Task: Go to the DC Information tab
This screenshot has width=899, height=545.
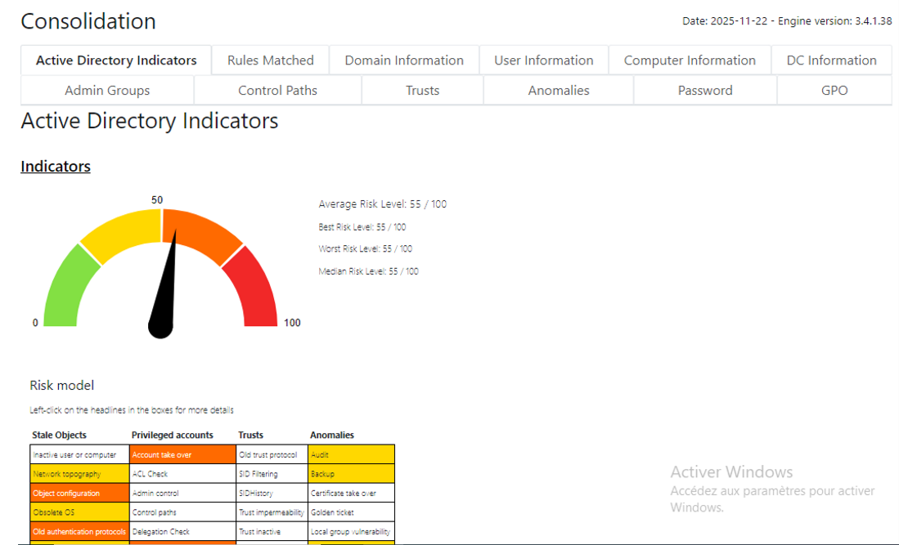Action: tap(831, 60)
